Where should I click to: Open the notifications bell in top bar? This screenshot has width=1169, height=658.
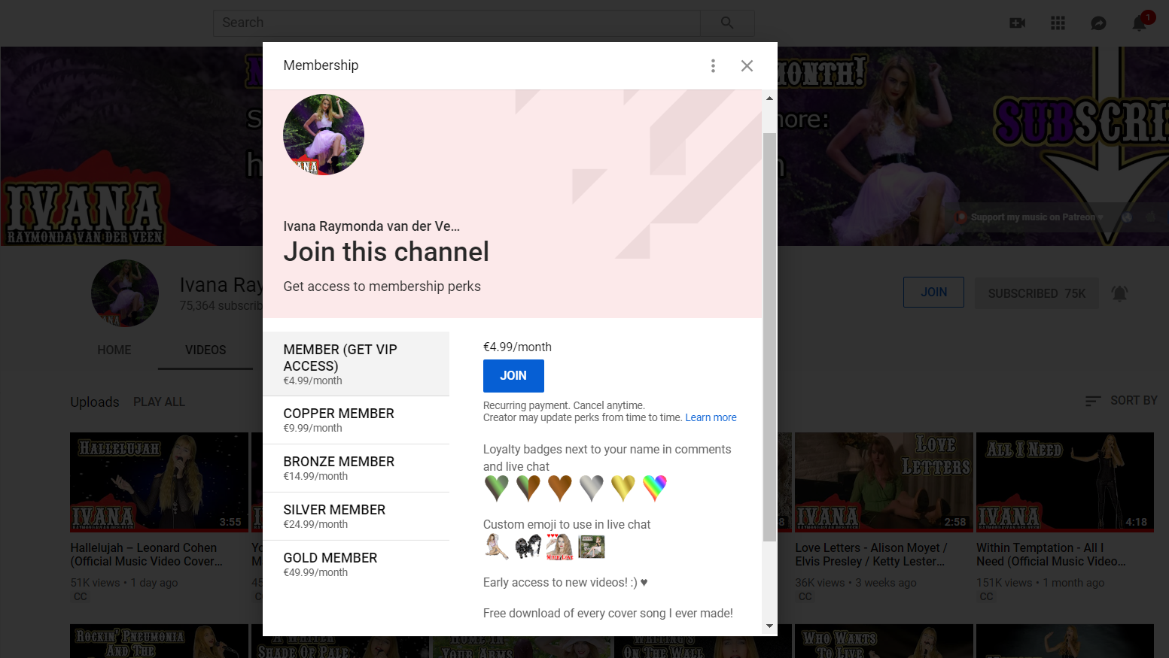tap(1139, 24)
